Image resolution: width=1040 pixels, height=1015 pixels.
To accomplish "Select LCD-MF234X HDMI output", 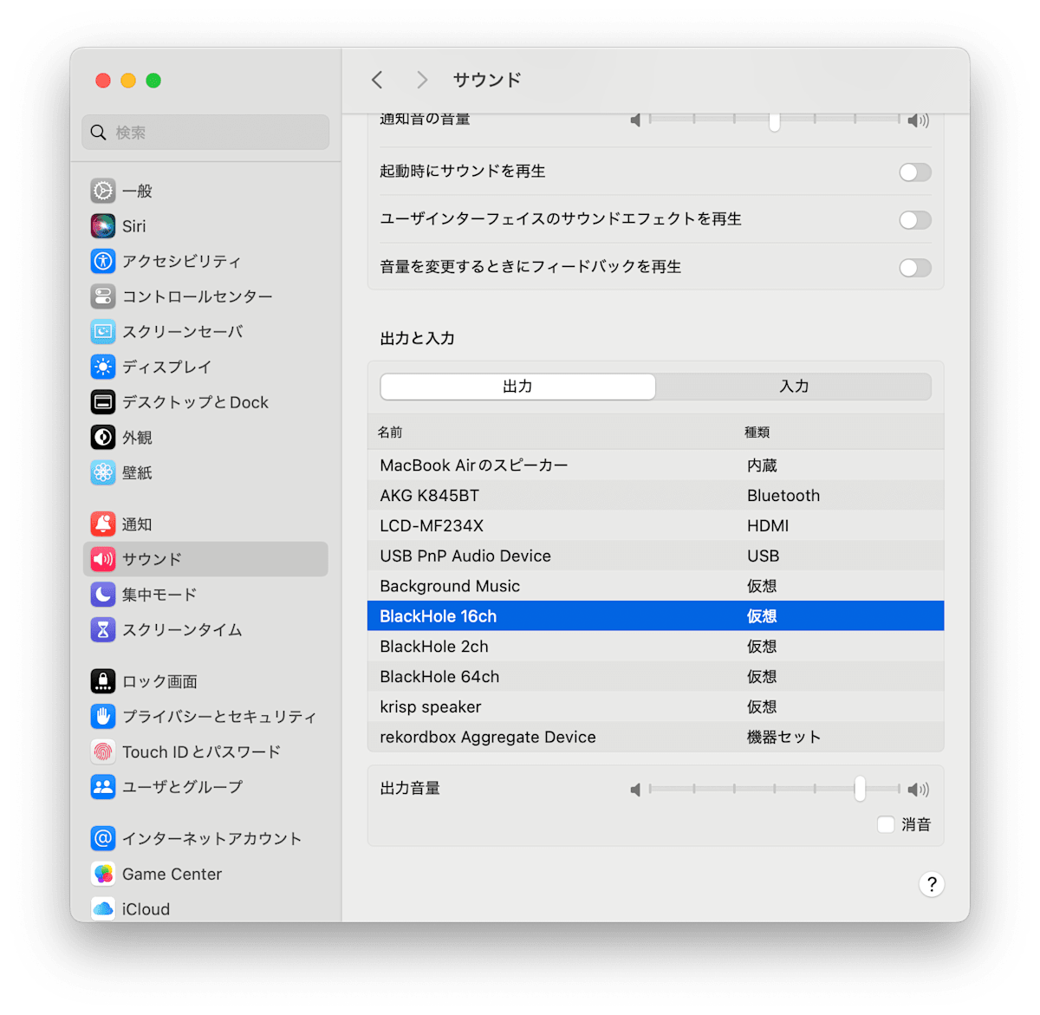I will 655,526.
